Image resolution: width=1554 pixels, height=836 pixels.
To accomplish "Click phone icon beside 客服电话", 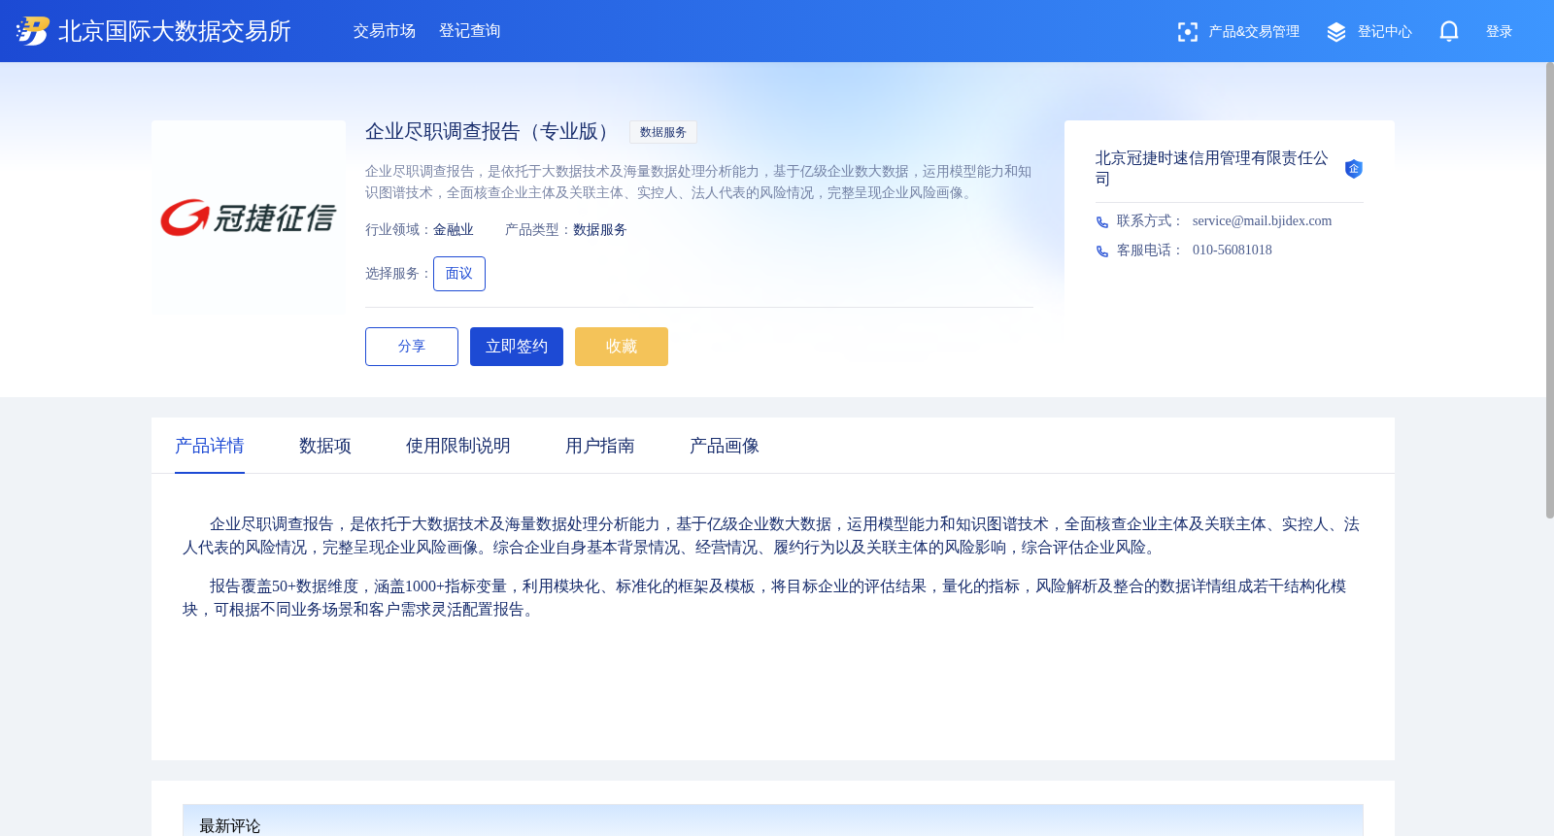I will tap(1102, 251).
